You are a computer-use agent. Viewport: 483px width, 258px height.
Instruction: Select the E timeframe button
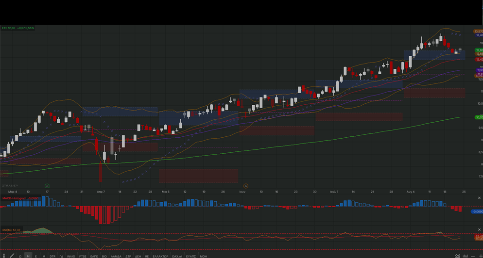coord(36,256)
